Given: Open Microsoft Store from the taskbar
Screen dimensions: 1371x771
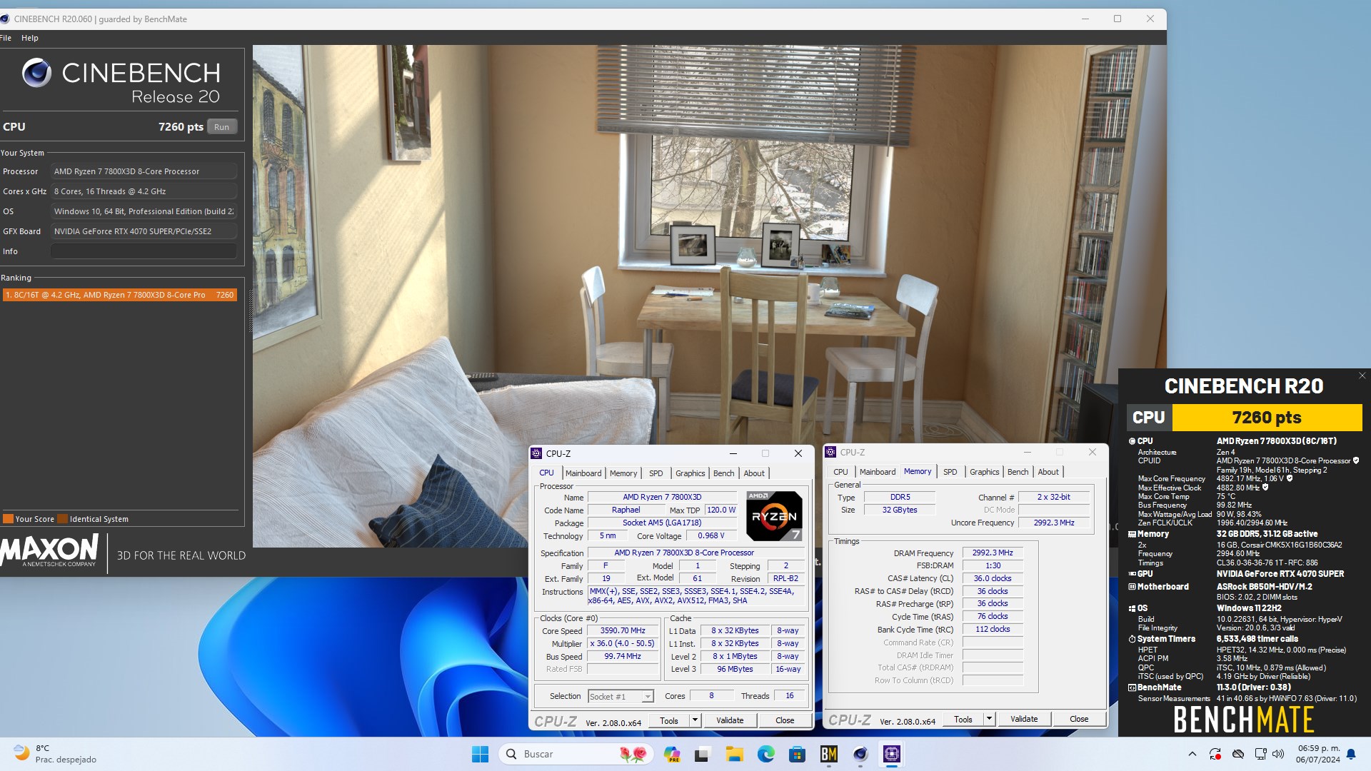Looking at the screenshot, I should 798,754.
